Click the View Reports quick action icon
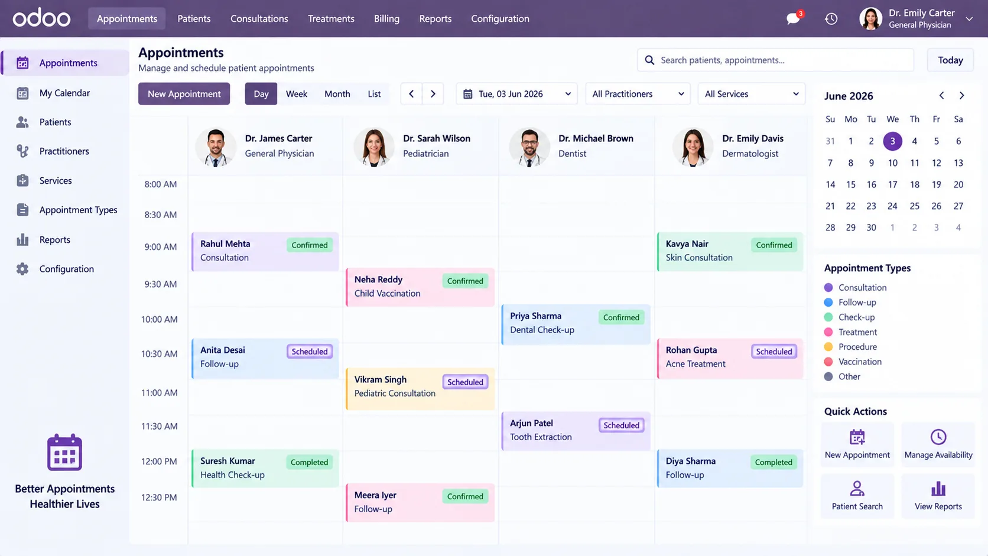988x556 pixels. [938, 489]
